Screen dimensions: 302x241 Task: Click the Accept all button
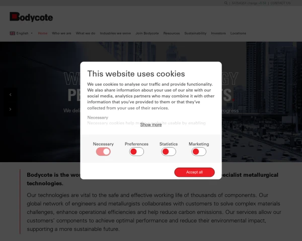194,172
